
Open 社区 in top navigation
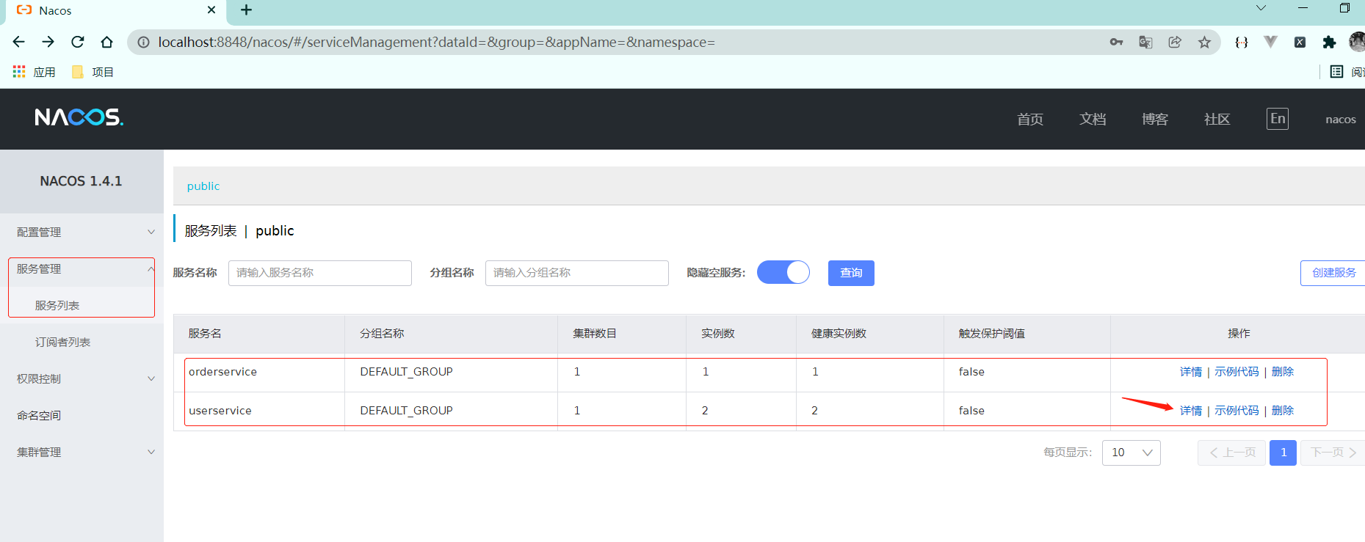click(1217, 119)
